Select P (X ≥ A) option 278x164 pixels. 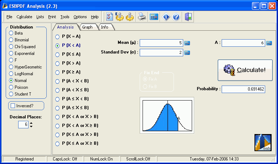click(68, 72)
